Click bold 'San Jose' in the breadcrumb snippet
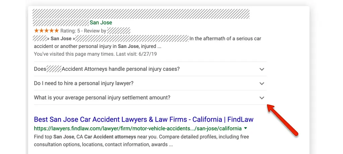 point(61,39)
